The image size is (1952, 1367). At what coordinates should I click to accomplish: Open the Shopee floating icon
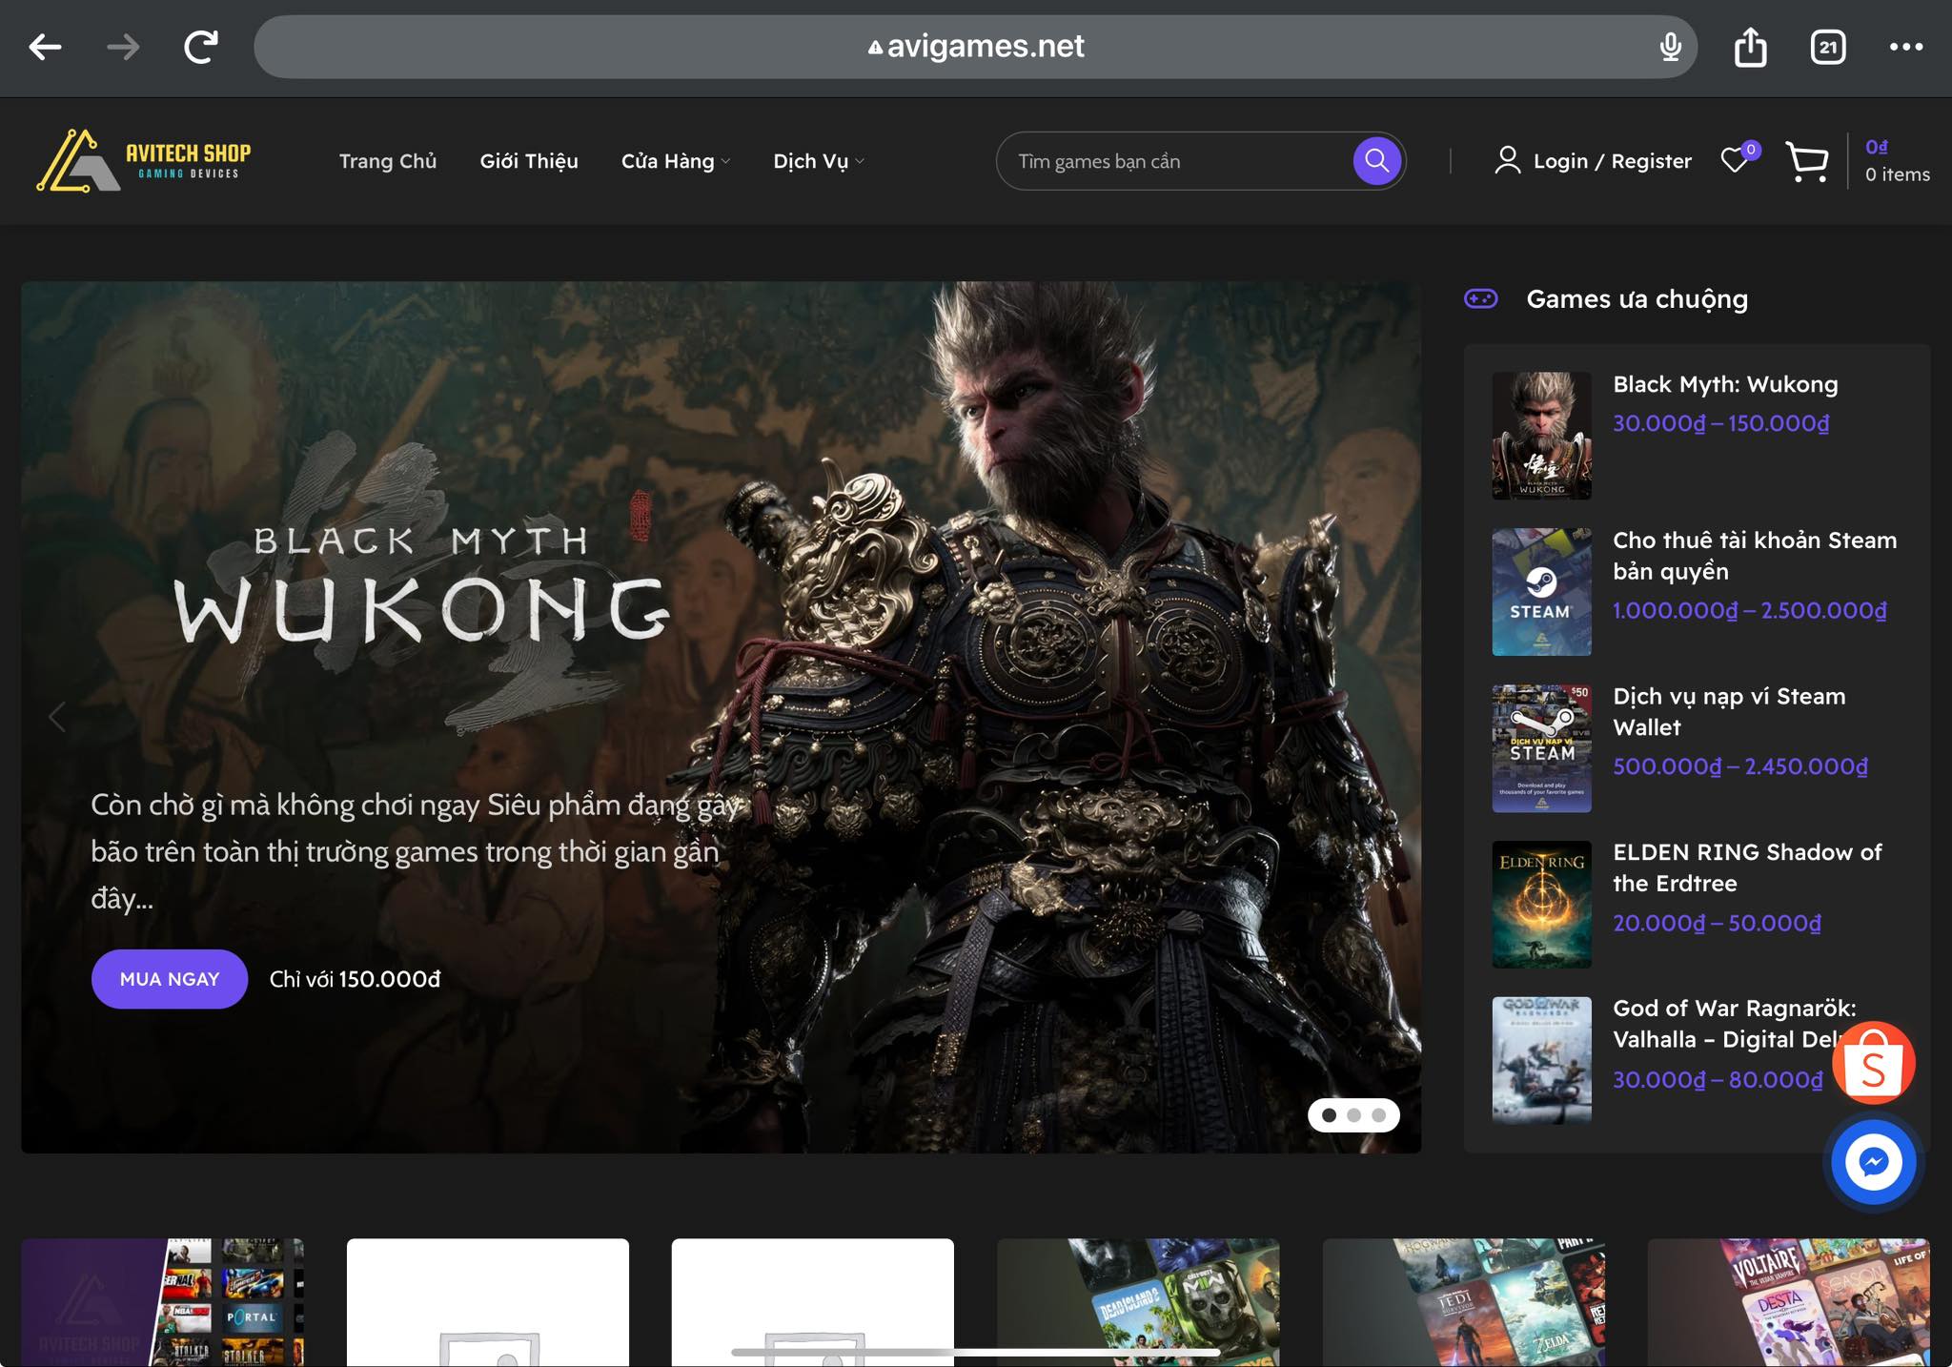pos(1873,1063)
